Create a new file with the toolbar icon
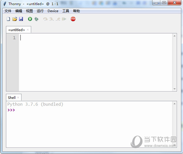The width and height of the screenshot is (183, 154). coord(8,19)
